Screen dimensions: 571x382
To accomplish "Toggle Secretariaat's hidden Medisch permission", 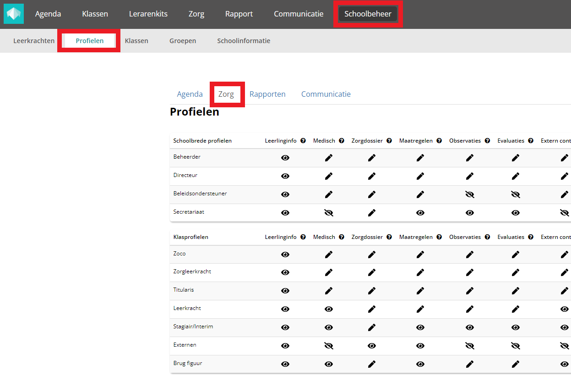I will pos(329,213).
